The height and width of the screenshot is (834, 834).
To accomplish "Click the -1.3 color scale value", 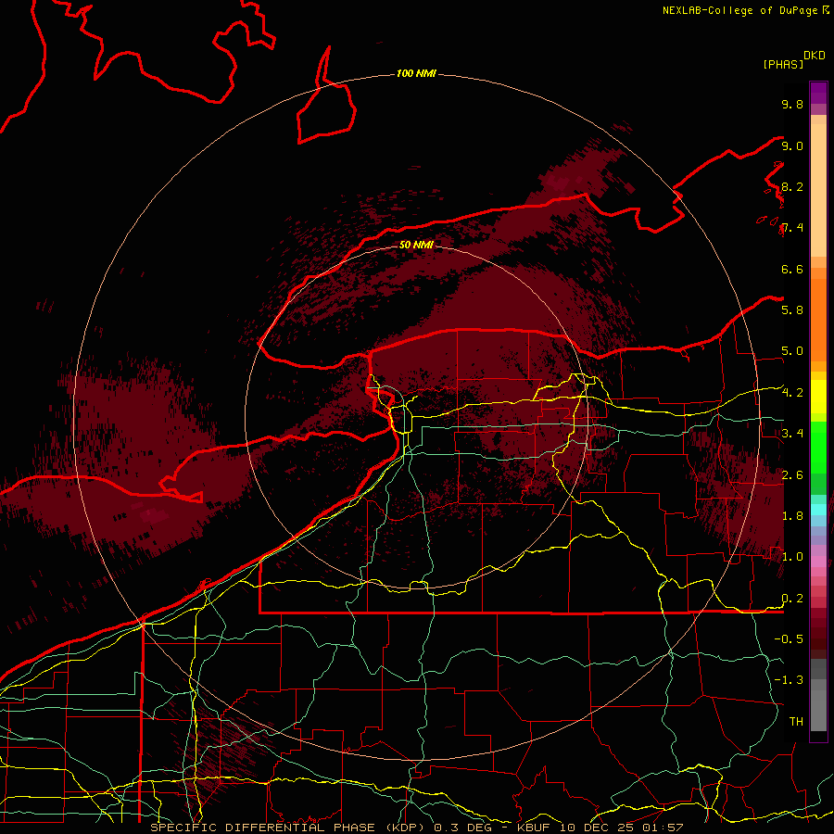I will pos(789,680).
